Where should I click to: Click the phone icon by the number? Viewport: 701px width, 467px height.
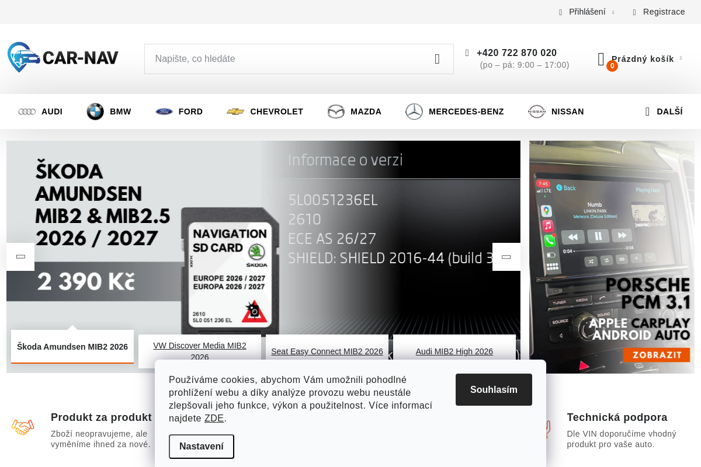tap(467, 53)
